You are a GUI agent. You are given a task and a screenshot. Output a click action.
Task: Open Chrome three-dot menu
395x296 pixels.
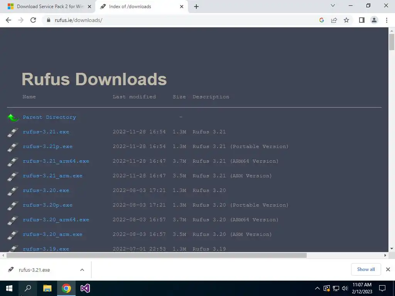387,20
